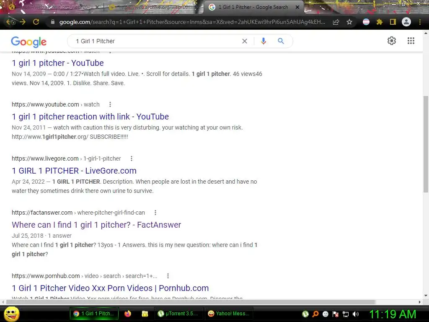Open more options for livegore.com result

pos(131,158)
